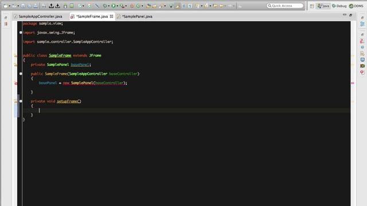The image size is (367, 206).
Task: Click the upload arrow toolbar icon
Action: point(51,6)
